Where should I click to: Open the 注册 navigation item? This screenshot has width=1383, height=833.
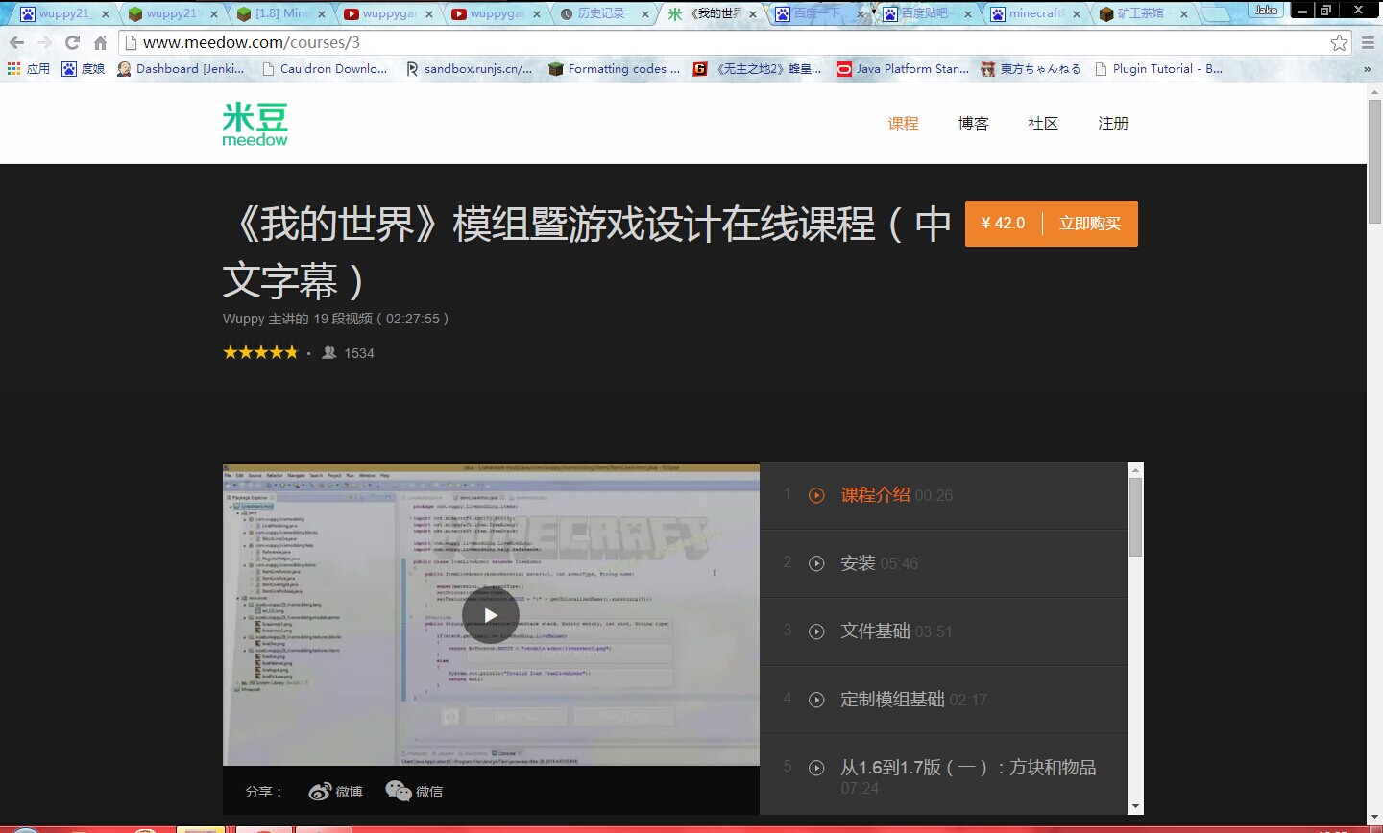tap(1113, 124)
